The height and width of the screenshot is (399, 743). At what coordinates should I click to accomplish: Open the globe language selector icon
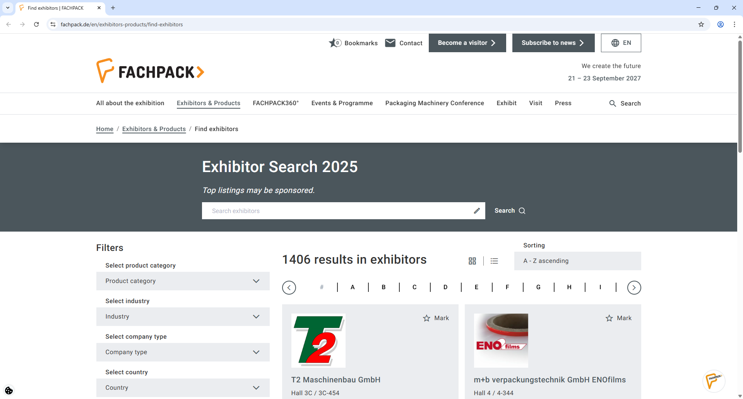pyautogui.click(x=615, y=43)
